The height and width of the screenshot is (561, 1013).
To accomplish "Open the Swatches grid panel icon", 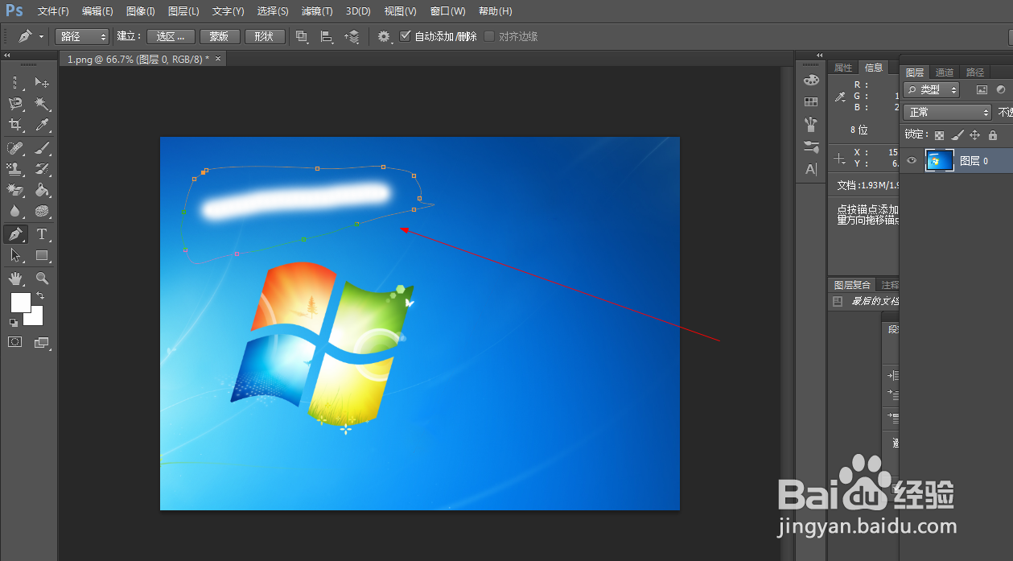I will pos(811,101).
